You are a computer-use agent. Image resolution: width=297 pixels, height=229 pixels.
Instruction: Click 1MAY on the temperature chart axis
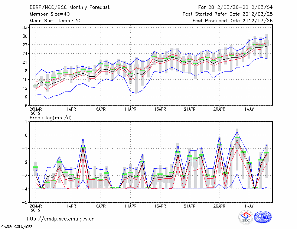[x=249, y=109]
